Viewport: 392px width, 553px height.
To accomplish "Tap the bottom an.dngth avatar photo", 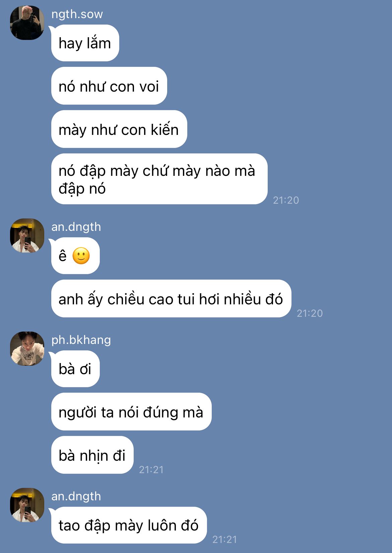I will (27, 505).
